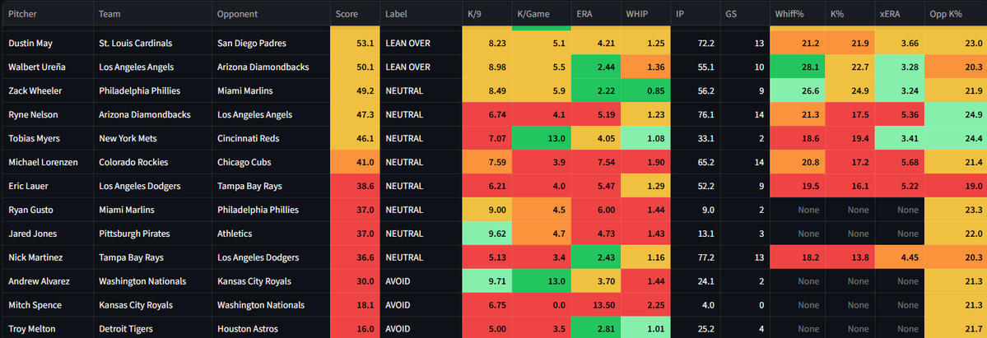Sort by GS column header
Screen dimensions: 987x338
point(745,14)
